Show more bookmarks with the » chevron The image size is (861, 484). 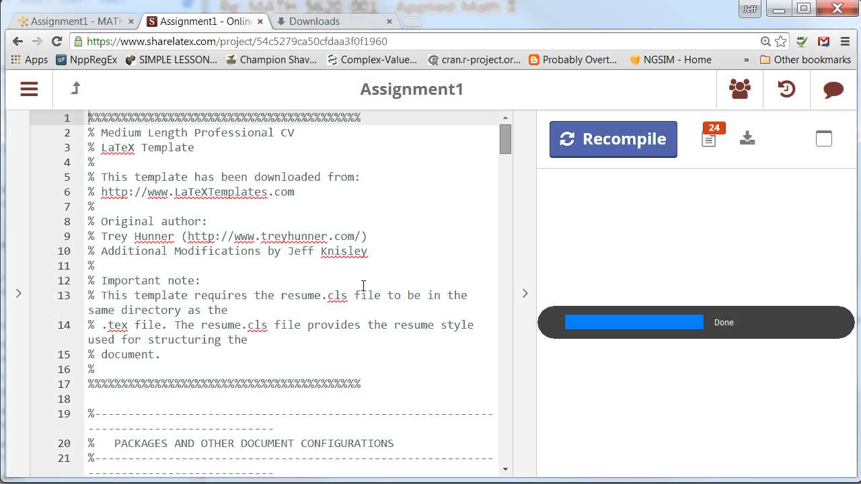746,59
